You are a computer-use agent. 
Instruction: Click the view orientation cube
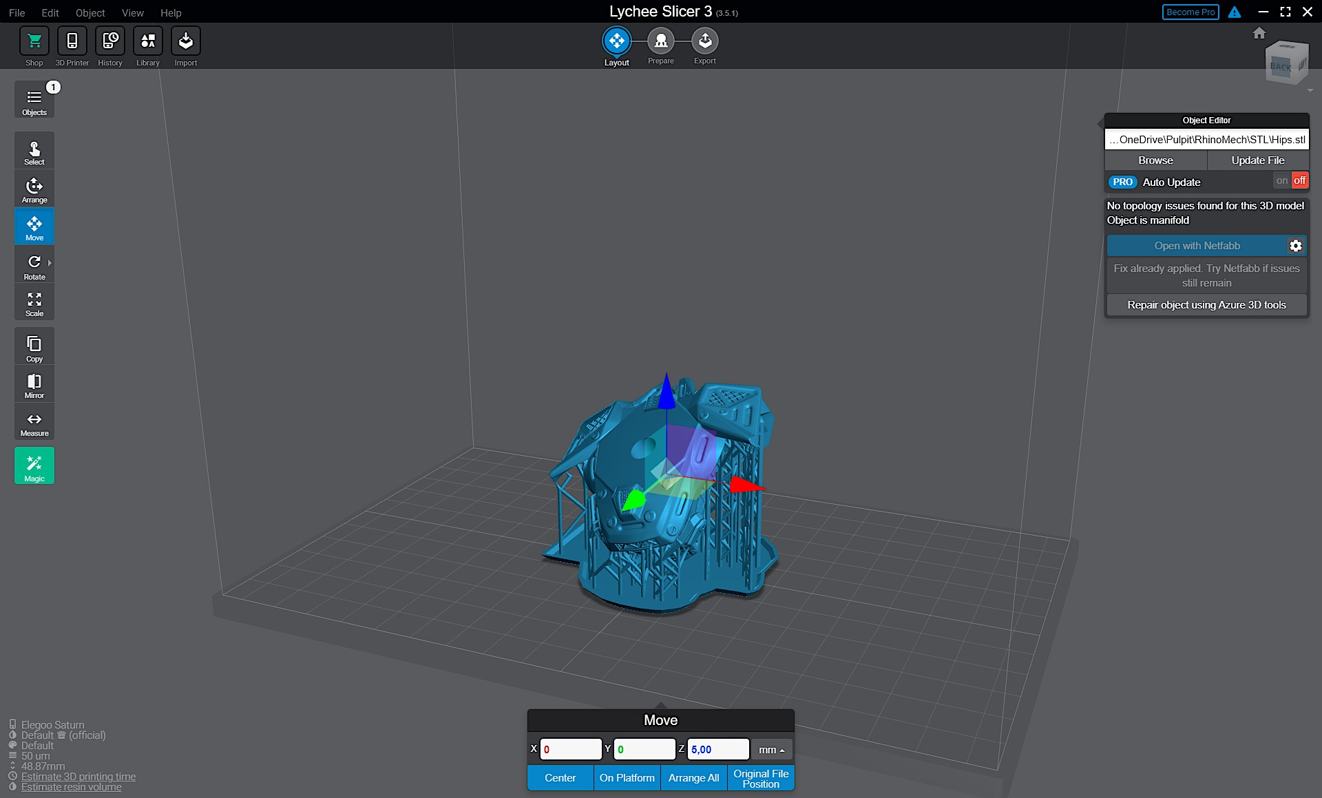1286,63
